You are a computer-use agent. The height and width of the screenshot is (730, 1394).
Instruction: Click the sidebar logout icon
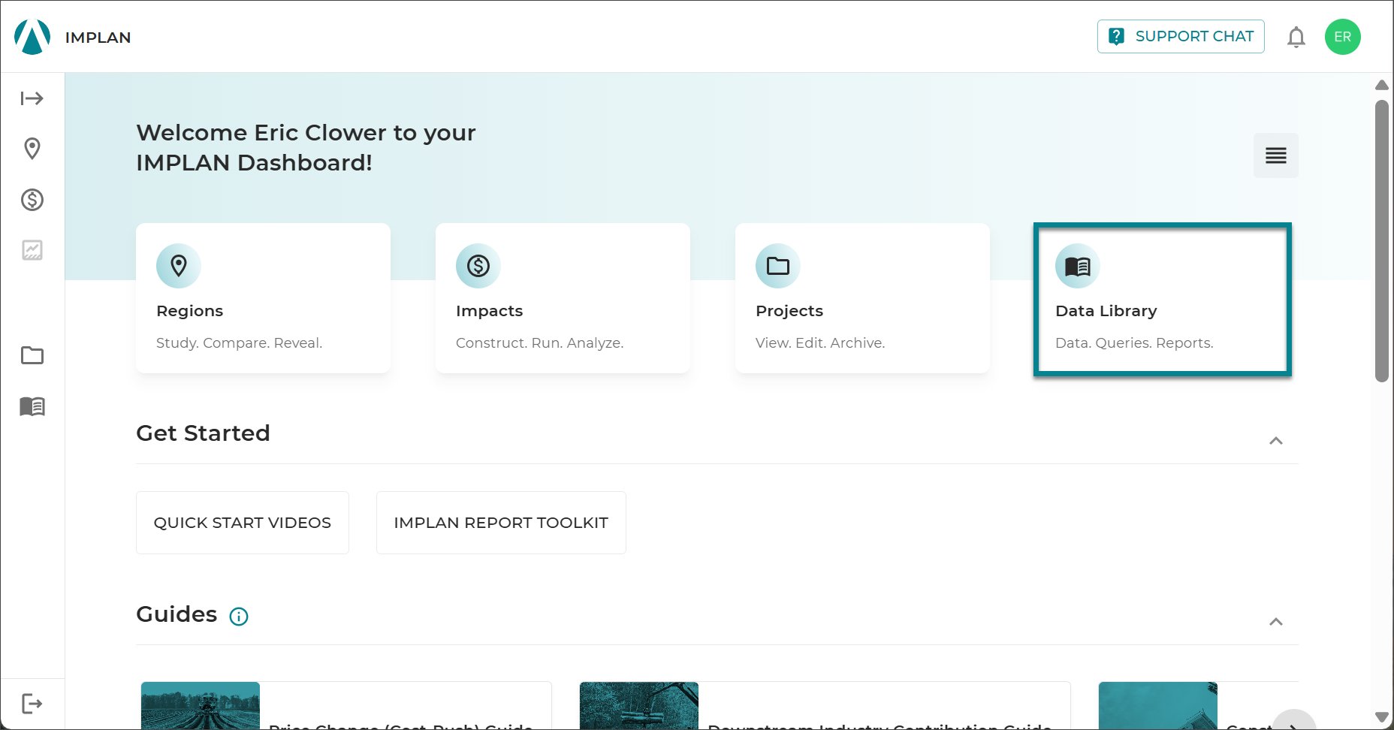click(x=32, y=704)
